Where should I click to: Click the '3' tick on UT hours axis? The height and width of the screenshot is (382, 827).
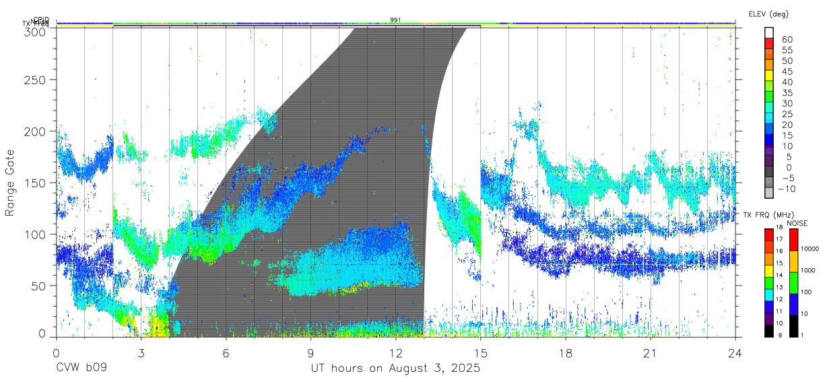point(141,353)
